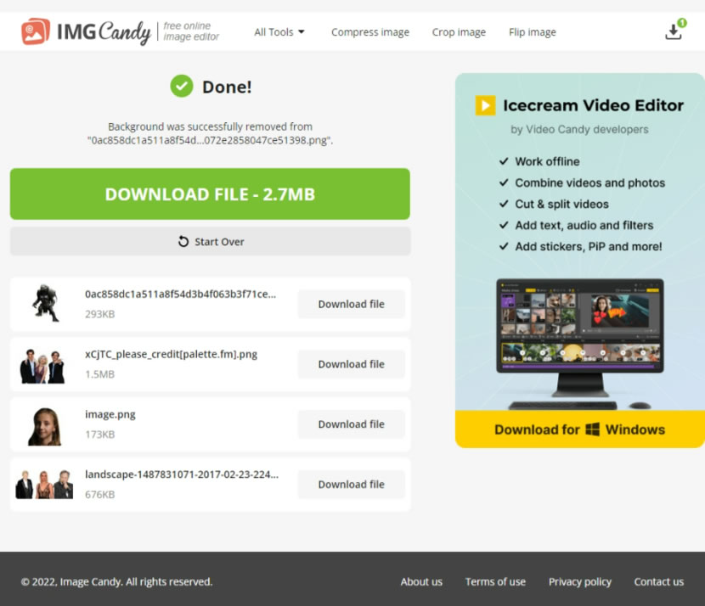Click the Download for Windows banner button
This screenshot has width=705, height=606.
pyautogui.click(x=579, y=429)
